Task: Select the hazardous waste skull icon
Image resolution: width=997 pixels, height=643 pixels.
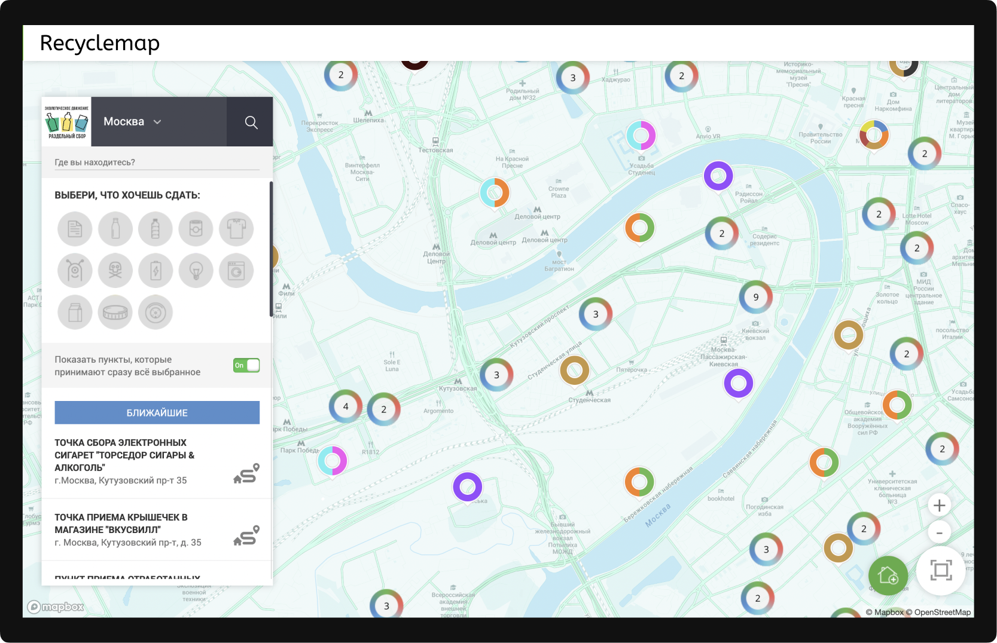Action: (x=115, y=271)
